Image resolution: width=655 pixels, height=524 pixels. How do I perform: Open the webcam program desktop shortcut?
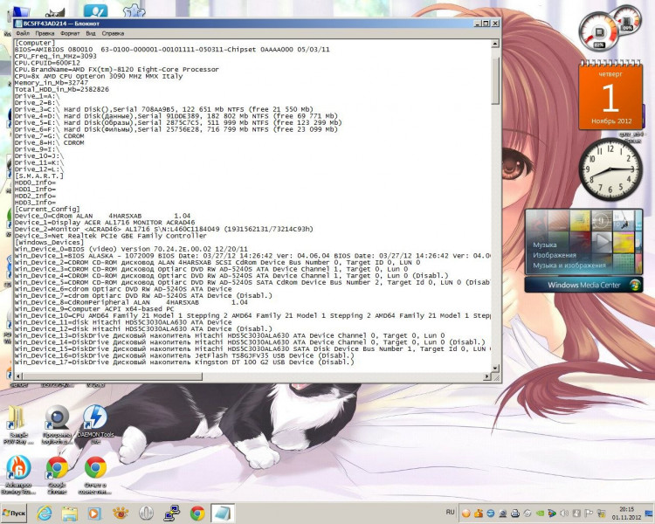[57, 424]
